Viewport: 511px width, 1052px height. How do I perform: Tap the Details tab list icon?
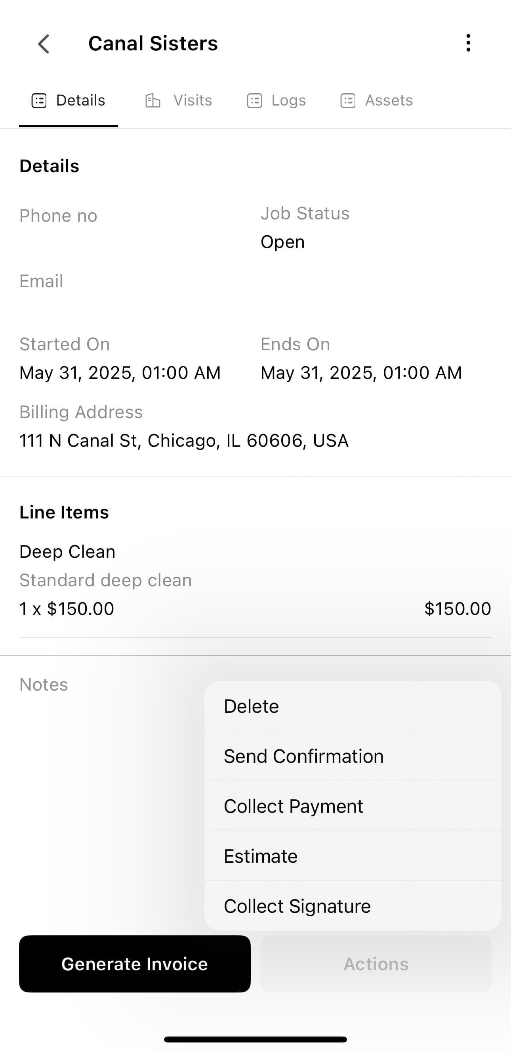point(39,100)
